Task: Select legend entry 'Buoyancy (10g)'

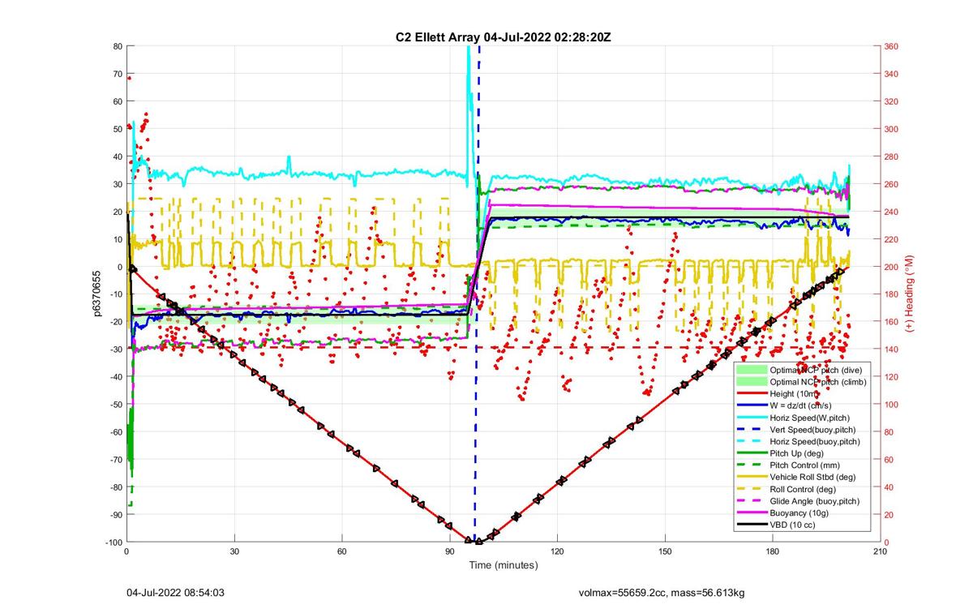Action: pyautogui.click(x=798, y=513)
